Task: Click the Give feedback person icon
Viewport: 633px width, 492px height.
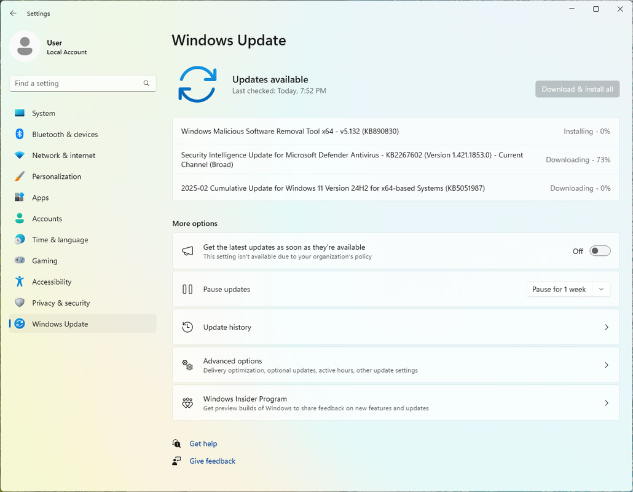Action: tap(176, 461)
